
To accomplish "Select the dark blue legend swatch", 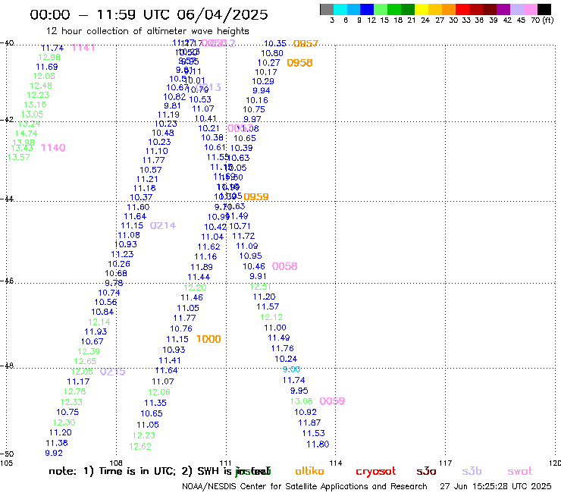I will click(x=368, y=9).
